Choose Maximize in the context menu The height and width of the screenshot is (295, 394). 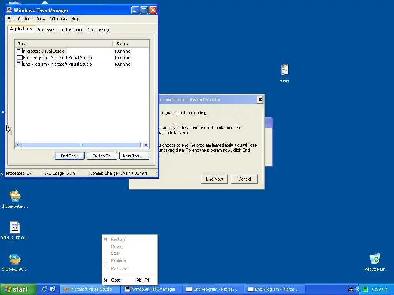click(130, 268)
